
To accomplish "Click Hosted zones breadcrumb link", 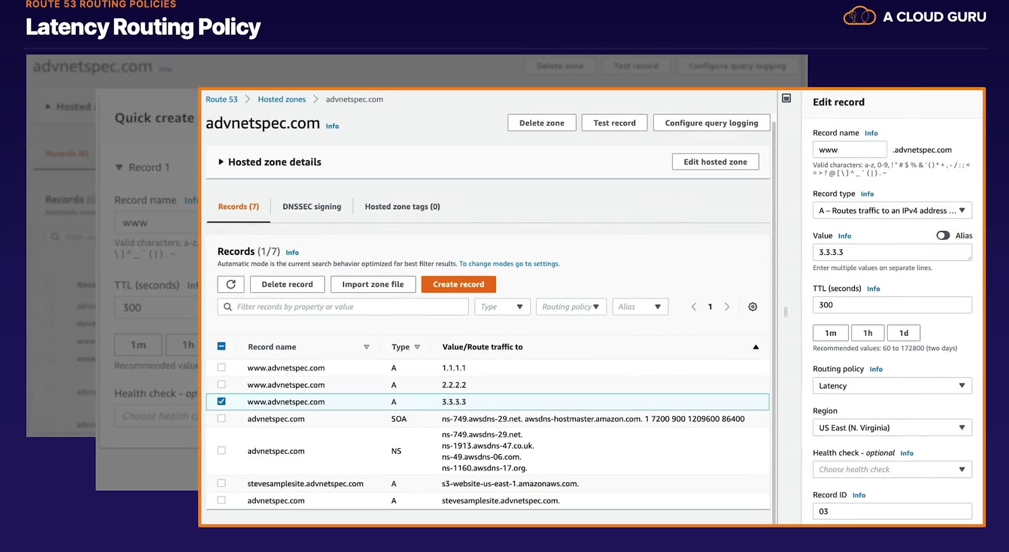I will pyautogui.click(x=282, y=99).
